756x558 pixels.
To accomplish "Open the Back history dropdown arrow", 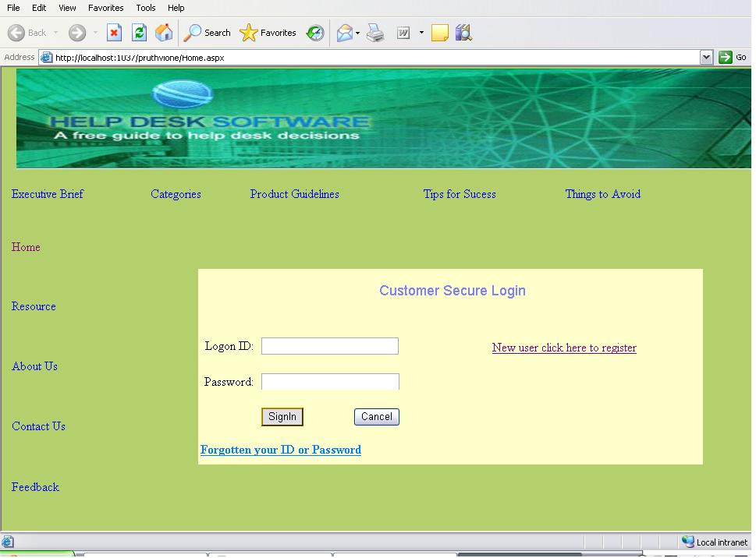I will [x=55, y=33].
